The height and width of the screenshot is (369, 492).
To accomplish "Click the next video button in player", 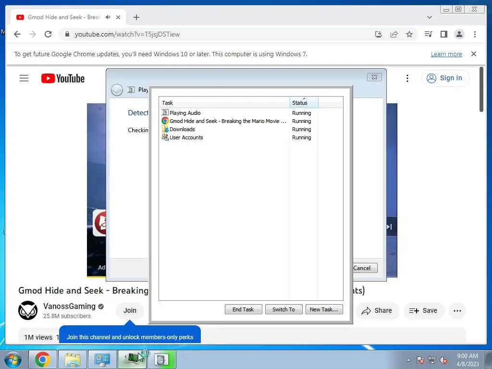I will tap(390, 227).
